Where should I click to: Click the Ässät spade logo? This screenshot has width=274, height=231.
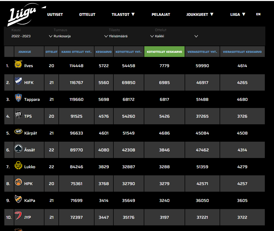click(18, 148)
